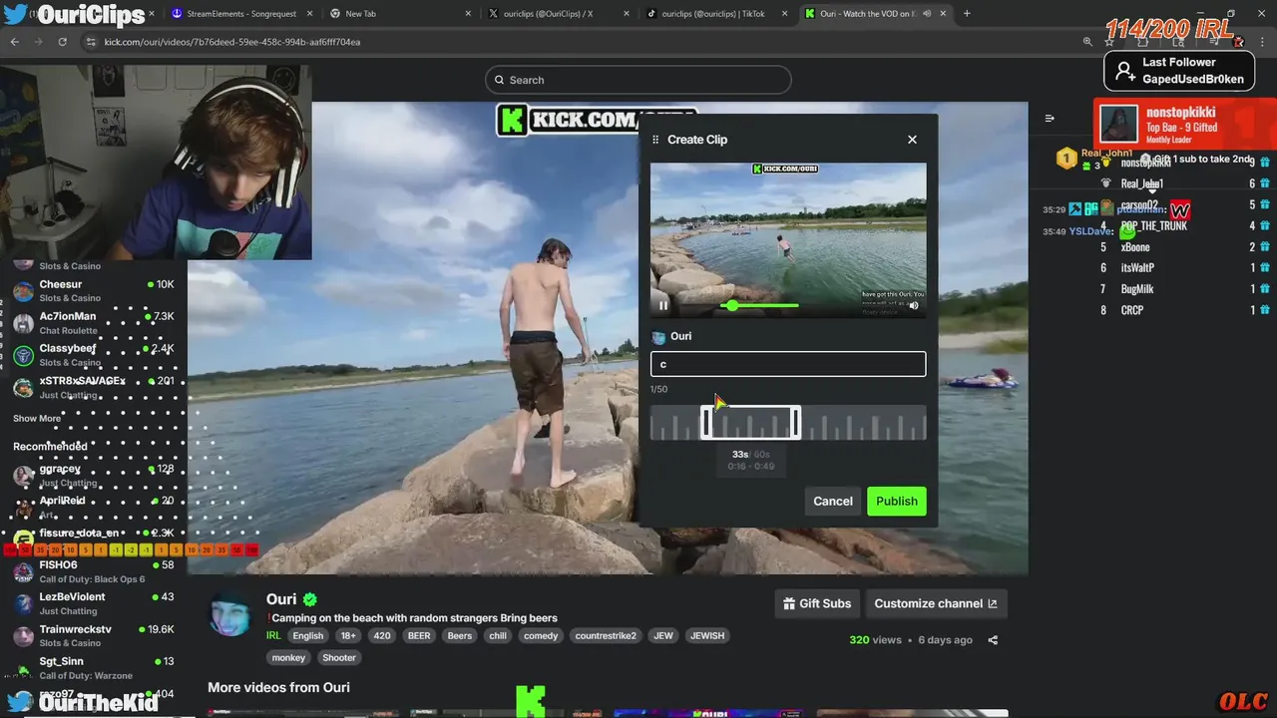Viewport: 1277px width, 718px height.
Task: Go back in the browser
Action: tap(14, 42)
